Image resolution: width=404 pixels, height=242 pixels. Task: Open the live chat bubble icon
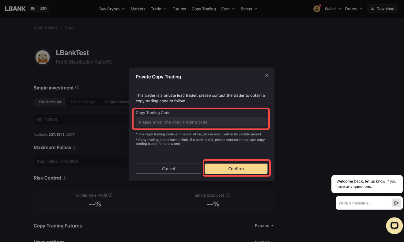(394, 226)
